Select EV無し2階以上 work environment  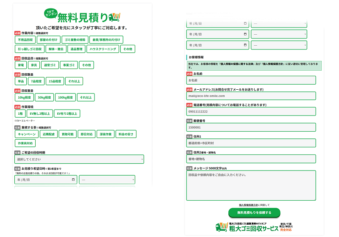coord(40,113)
